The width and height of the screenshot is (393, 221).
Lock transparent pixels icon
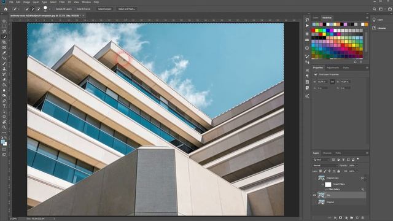click(321, 171)
